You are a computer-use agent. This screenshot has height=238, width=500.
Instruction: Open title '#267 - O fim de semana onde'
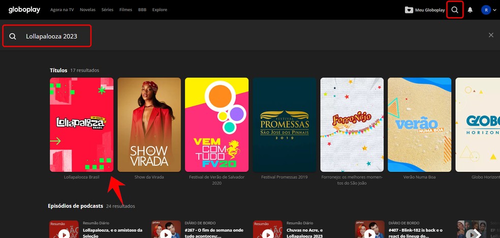[x=214, y=233]
